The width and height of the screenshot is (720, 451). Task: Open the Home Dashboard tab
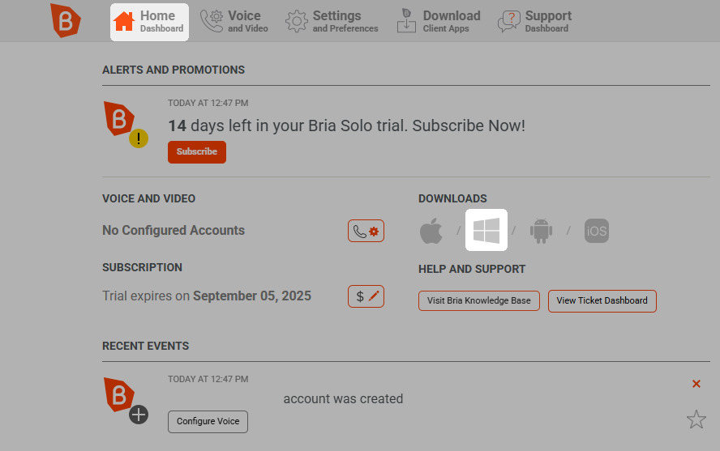pyautogui.click(x=149, y=22)
